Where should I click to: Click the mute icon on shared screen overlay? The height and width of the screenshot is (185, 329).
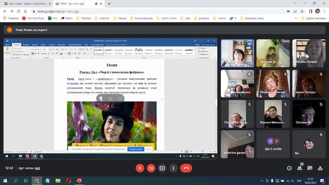coord(101,98)
